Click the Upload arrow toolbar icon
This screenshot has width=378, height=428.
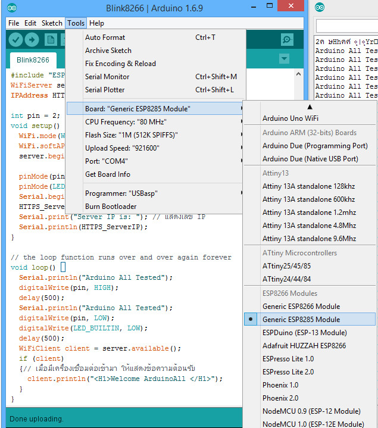32,40
